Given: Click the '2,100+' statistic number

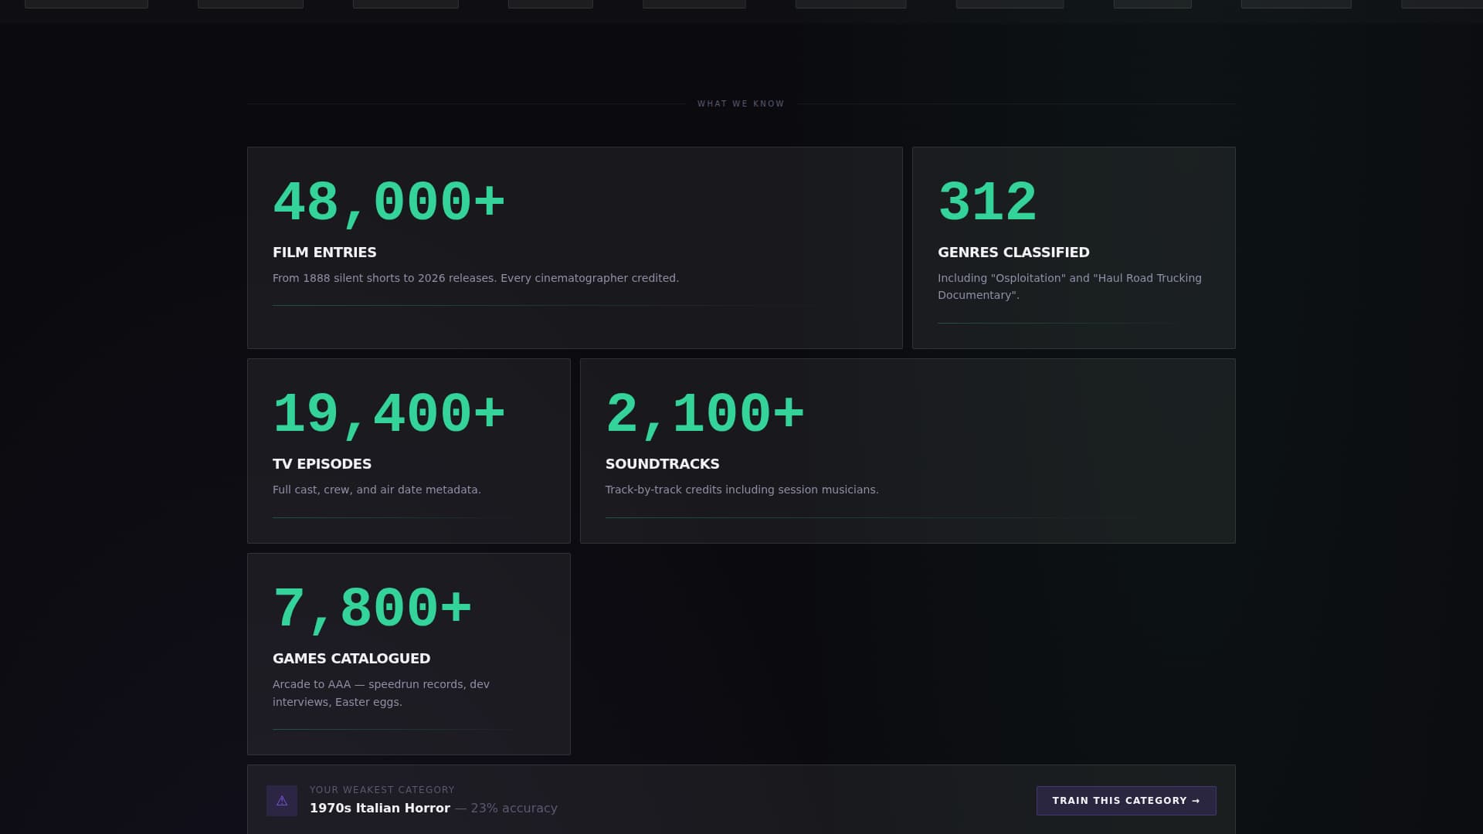Looking at the screenshot, I should point(705,415).
